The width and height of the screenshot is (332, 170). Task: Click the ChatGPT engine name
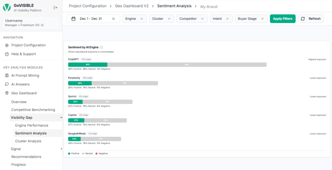(73, 59)
